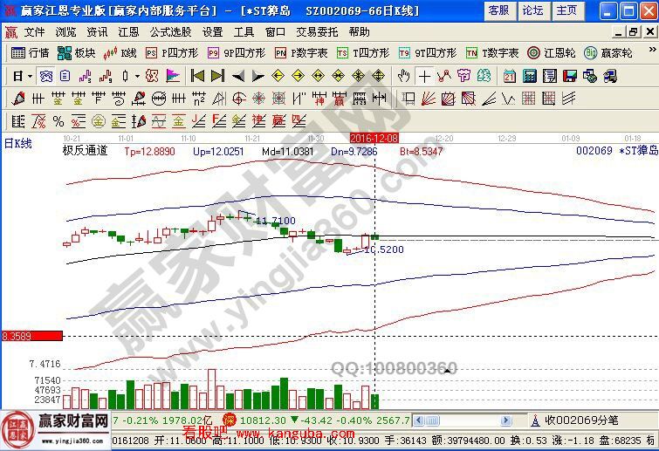Click the black left-arrow scroll icon

[238, 76]
